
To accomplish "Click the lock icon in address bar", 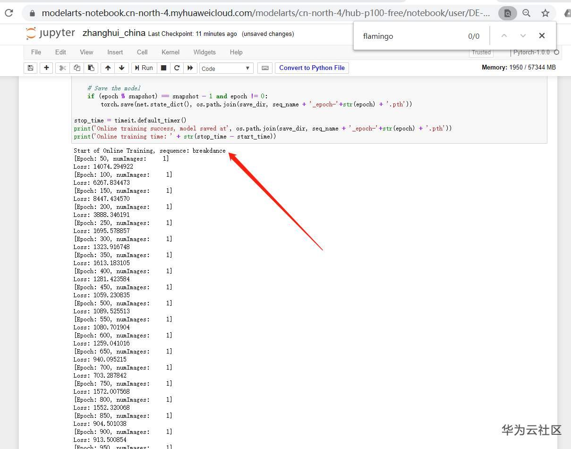I will [x=33, y=13].
